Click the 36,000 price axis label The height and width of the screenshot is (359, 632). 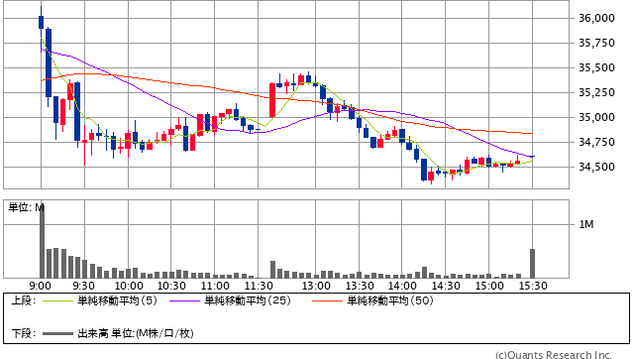coord(596,18)
